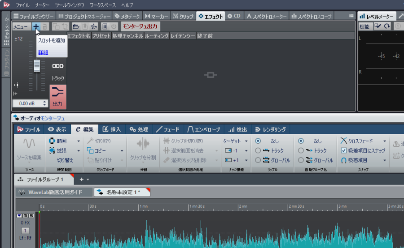
Task: Select 自動グループ化 トラック radio button
Action: click(301, 150)
